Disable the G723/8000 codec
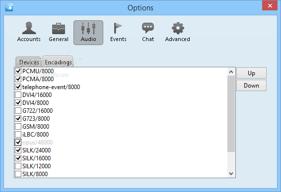 tap(18, 119)
